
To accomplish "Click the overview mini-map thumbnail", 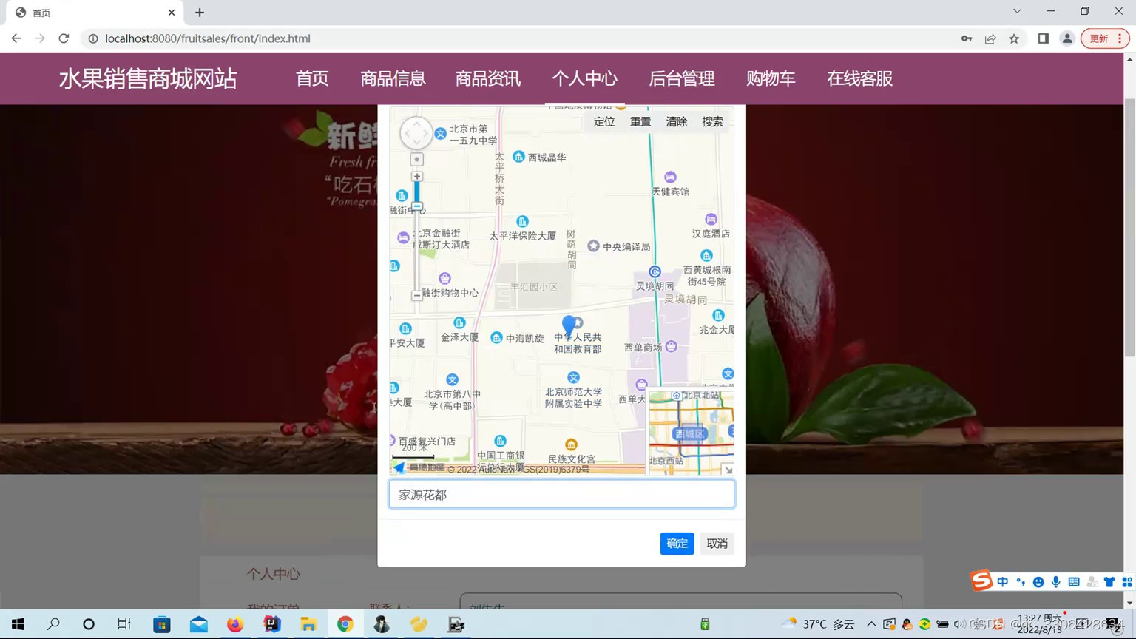I will 691,433.
